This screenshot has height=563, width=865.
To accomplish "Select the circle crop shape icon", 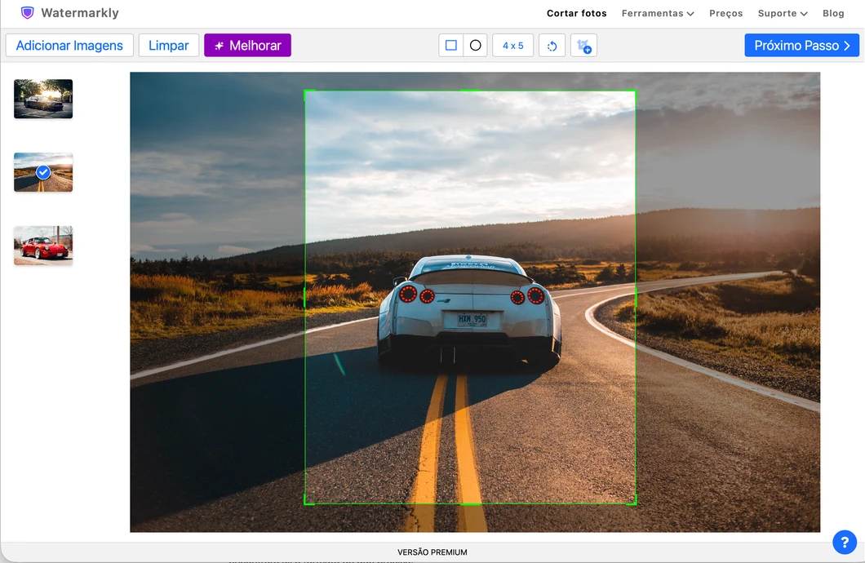I will 476,45.
